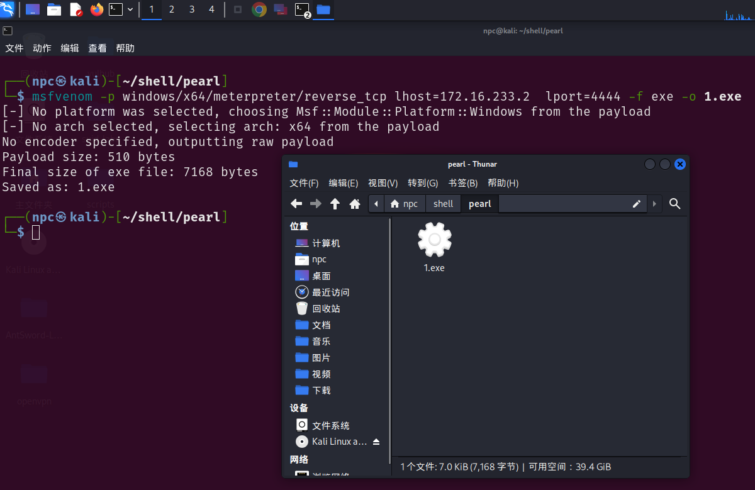Switch to workspace 1

click(x=152, y=9)
